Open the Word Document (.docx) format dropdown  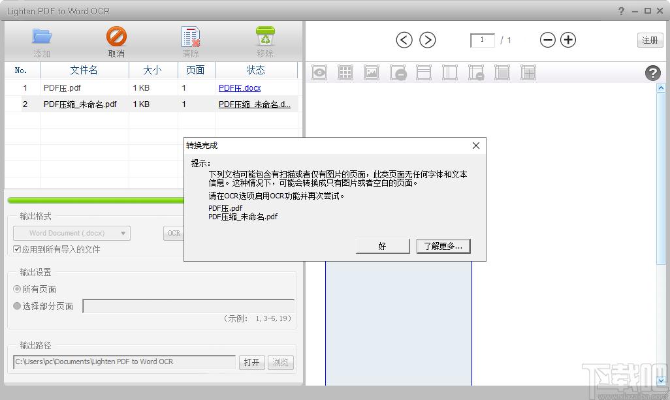(72, 233)
